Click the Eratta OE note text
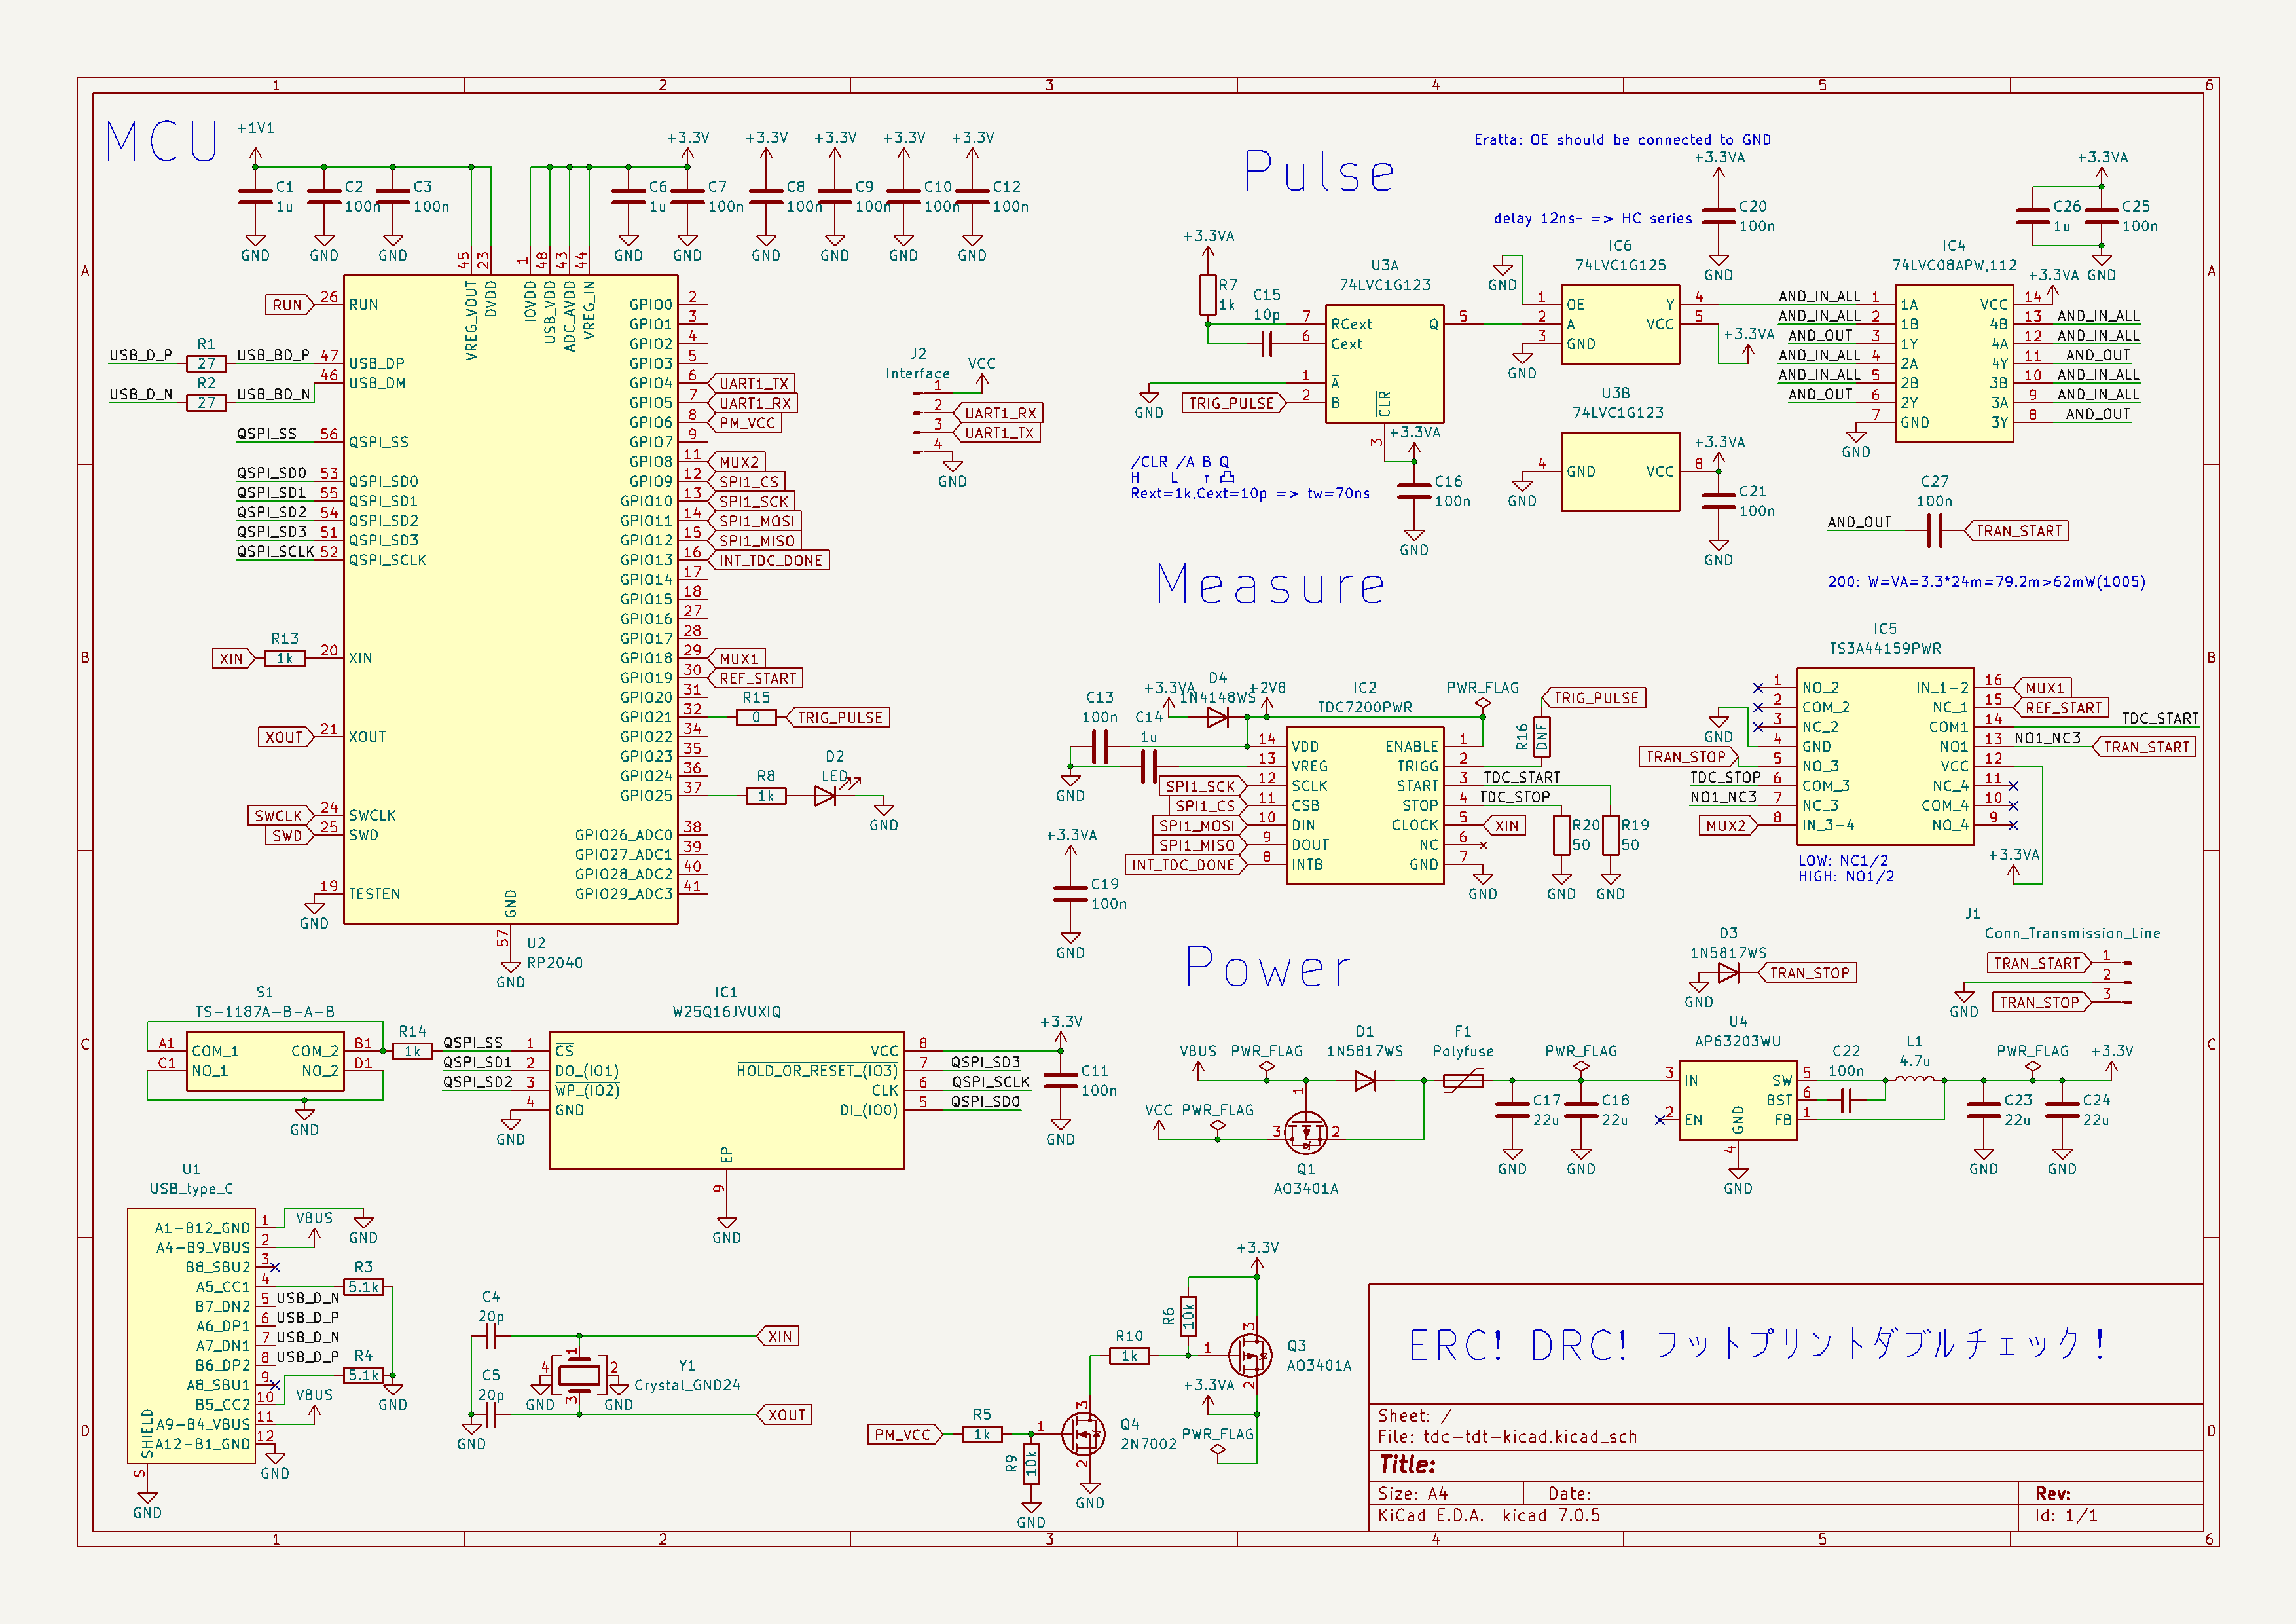 tap(1622, 140)
